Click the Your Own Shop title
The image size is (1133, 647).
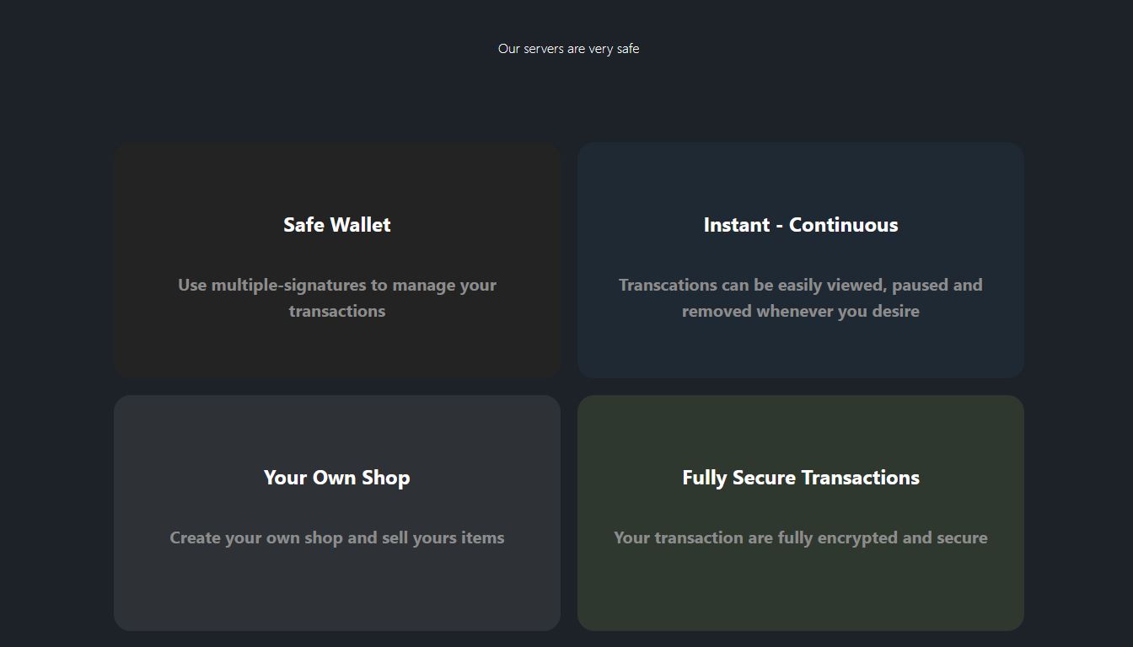click(337, 478)
